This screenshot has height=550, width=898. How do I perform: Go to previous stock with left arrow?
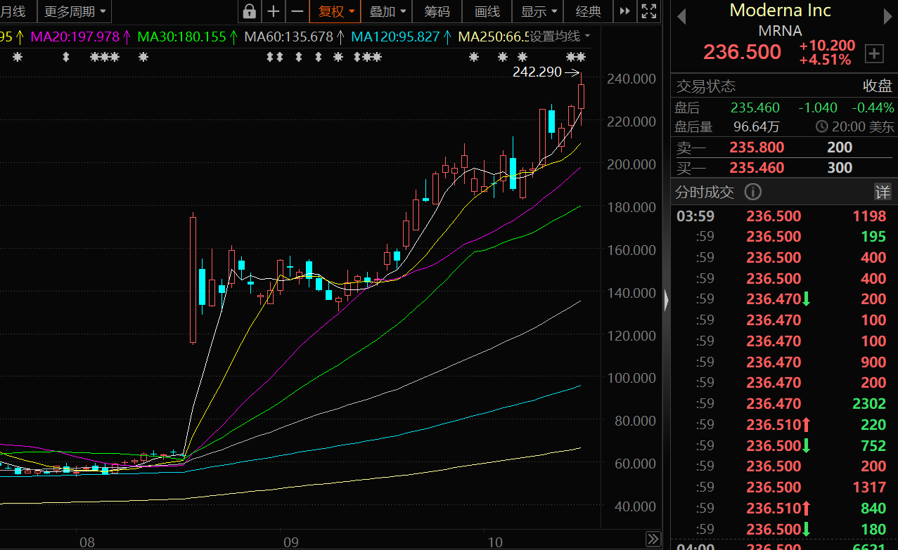point(681,17)
